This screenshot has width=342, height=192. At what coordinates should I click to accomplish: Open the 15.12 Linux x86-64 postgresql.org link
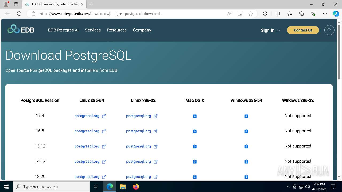(x=90, y=146)
